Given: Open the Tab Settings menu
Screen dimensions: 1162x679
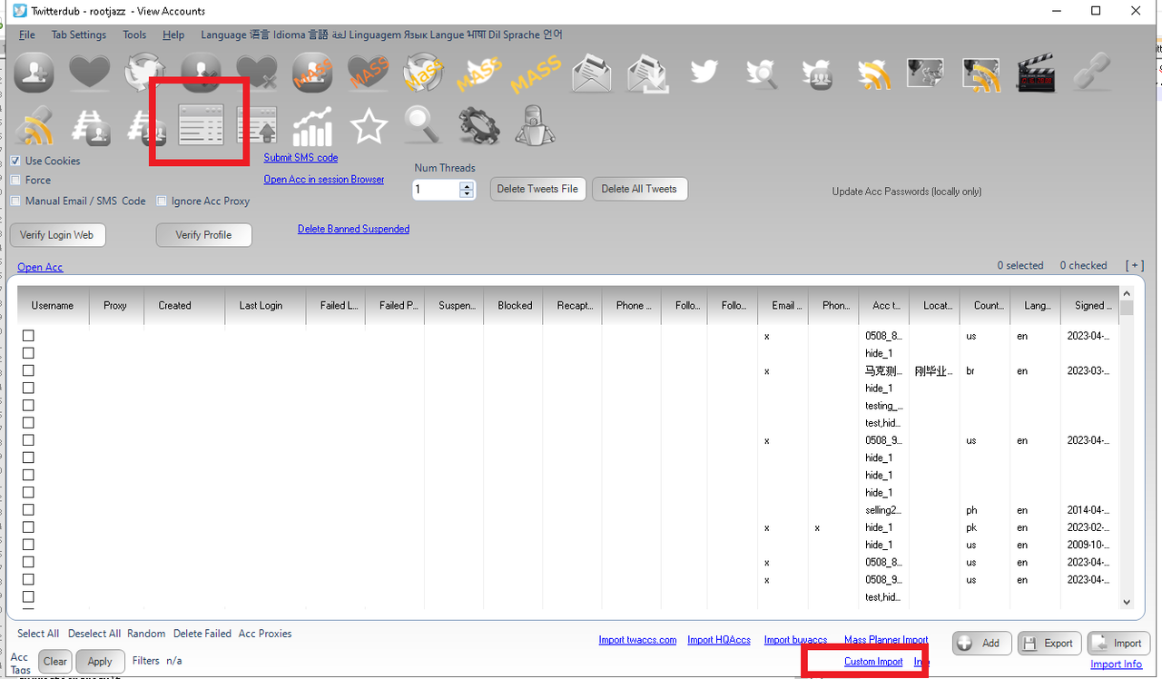Looking at the screenshot, I should (x=79, y=34).
